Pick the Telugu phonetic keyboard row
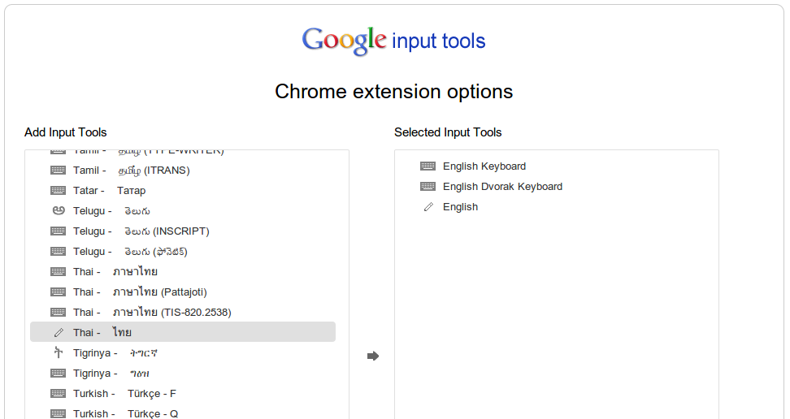790x419 pixels. 183,251
